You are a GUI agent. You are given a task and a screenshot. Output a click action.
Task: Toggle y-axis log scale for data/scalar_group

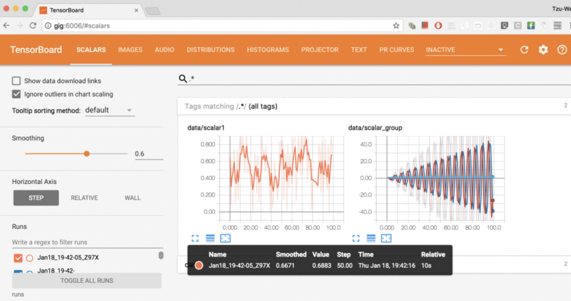point(371,238)
